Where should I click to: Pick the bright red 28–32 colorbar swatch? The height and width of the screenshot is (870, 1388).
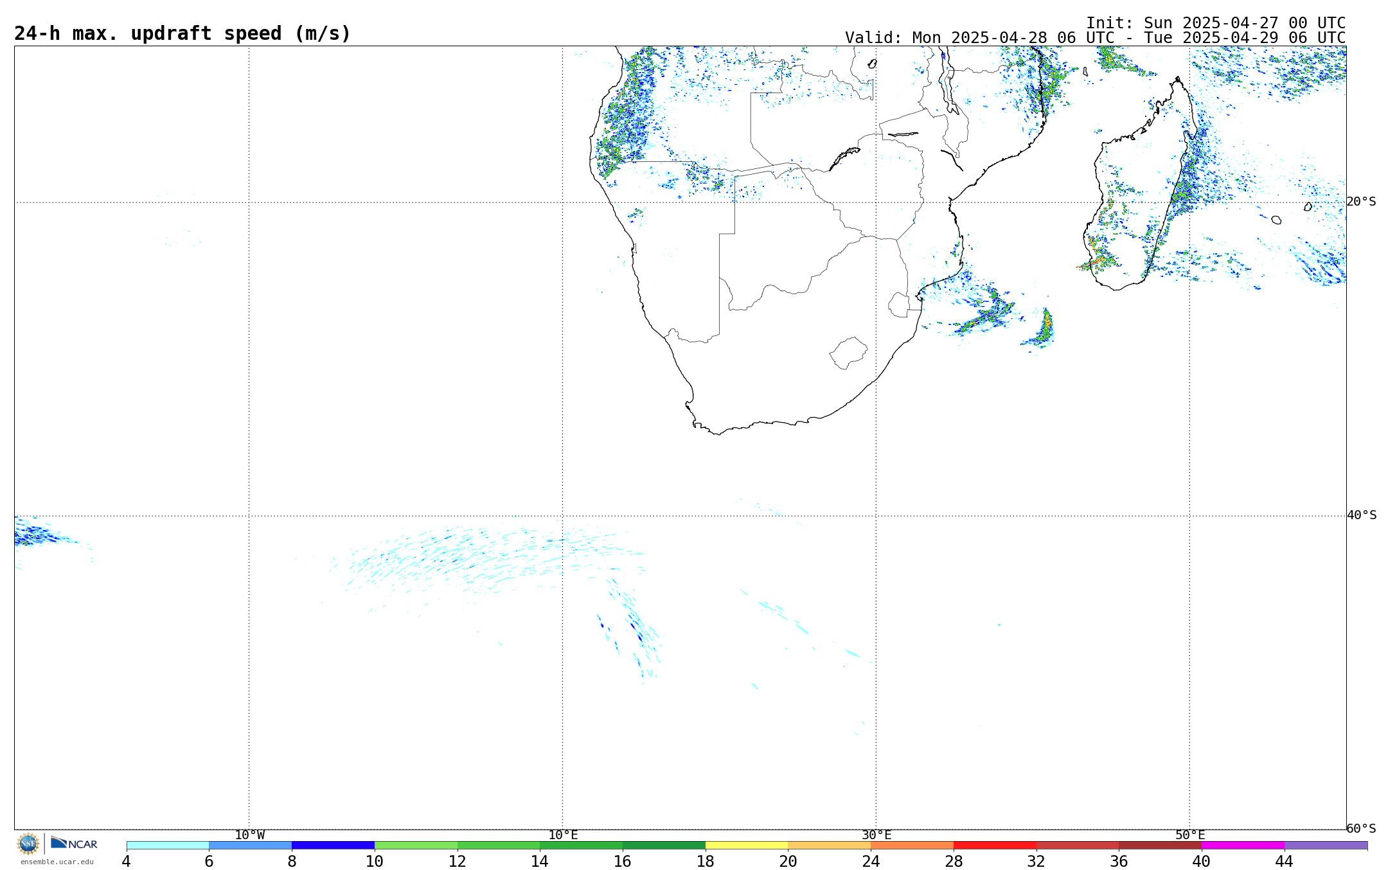click(x=994, y=846)
